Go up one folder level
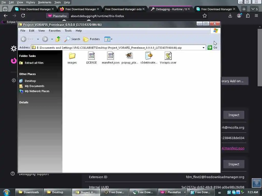262x196 pixels. pyautogui.click(x=58, y=39)
